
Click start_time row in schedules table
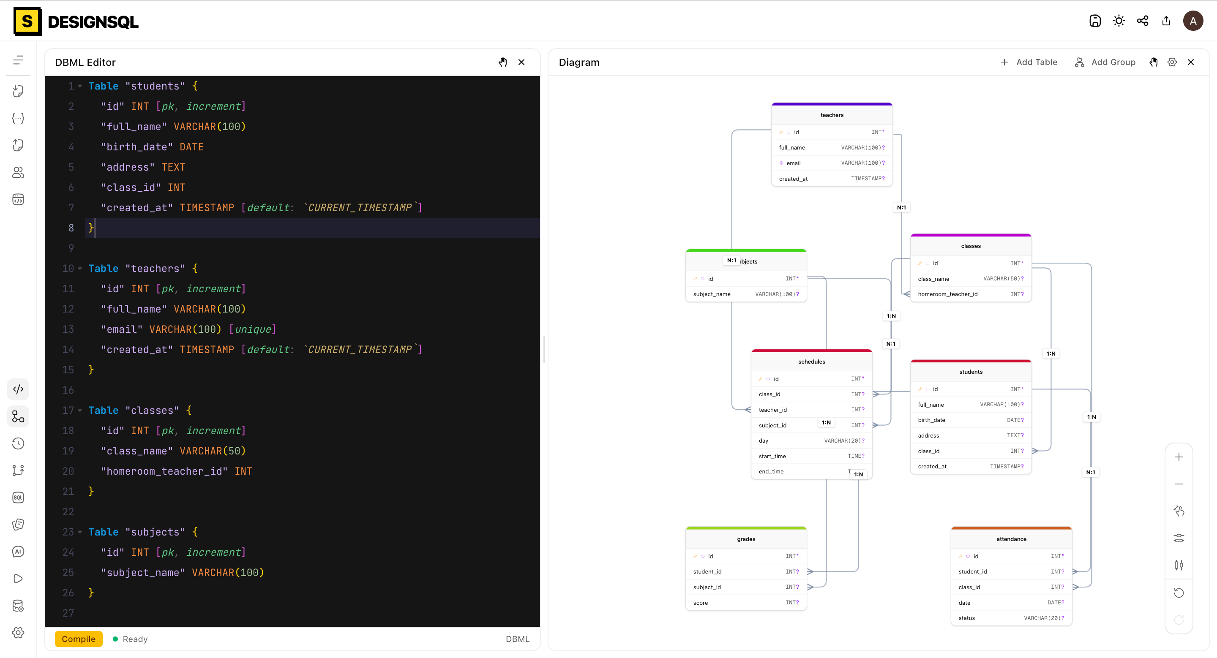coord(812,456)
